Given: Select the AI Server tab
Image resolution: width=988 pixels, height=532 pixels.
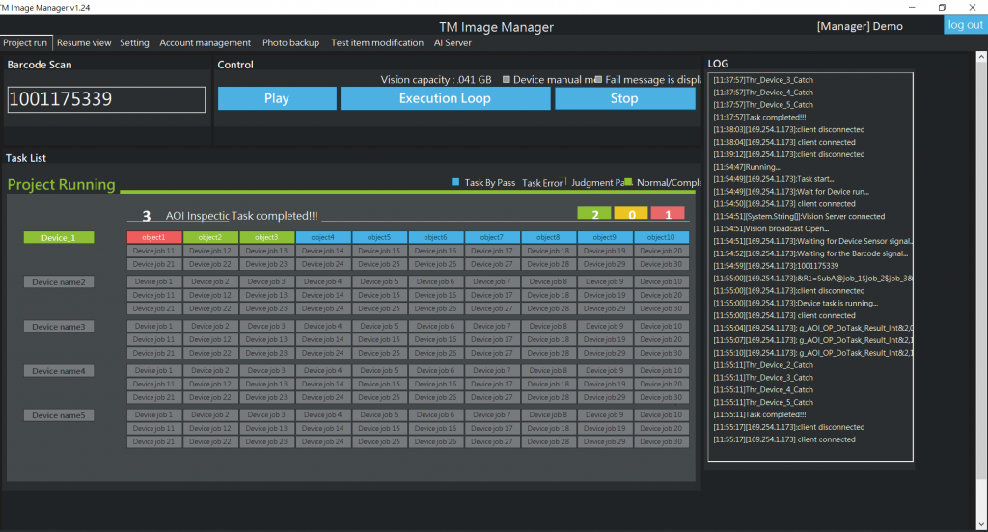Looking at the screenshot, I should tap(453, 43).
